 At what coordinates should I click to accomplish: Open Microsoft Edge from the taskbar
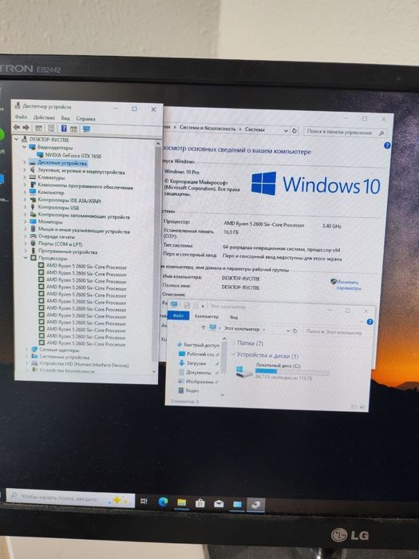pyautogui.click(x=163, y=502)
